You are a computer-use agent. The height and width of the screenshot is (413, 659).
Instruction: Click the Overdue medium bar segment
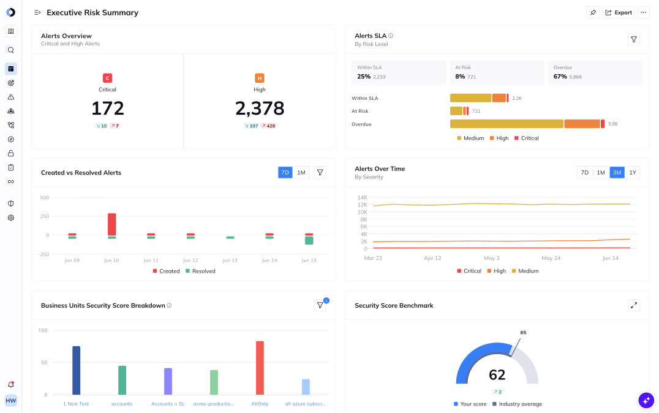[506, 124]
